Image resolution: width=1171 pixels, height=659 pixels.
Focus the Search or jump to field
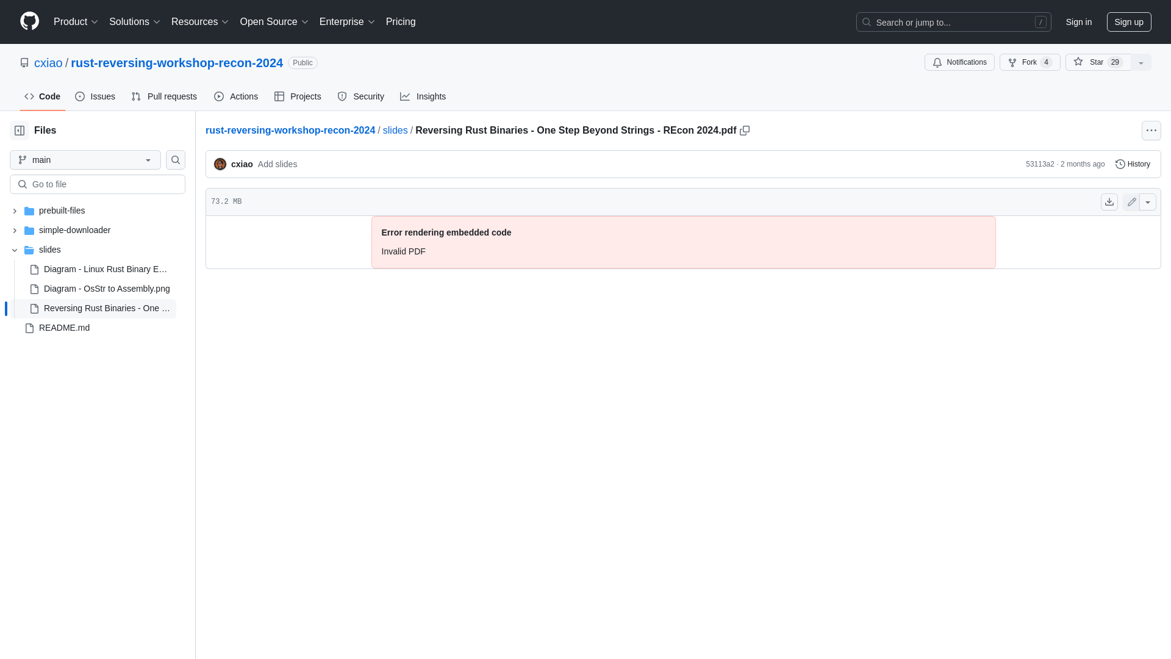[953, 22]
